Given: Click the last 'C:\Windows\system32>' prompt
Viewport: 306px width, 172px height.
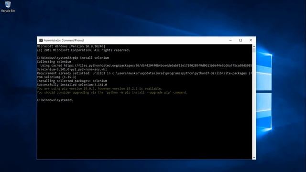Looking at the screenshot, I should [x=55, y=100].
